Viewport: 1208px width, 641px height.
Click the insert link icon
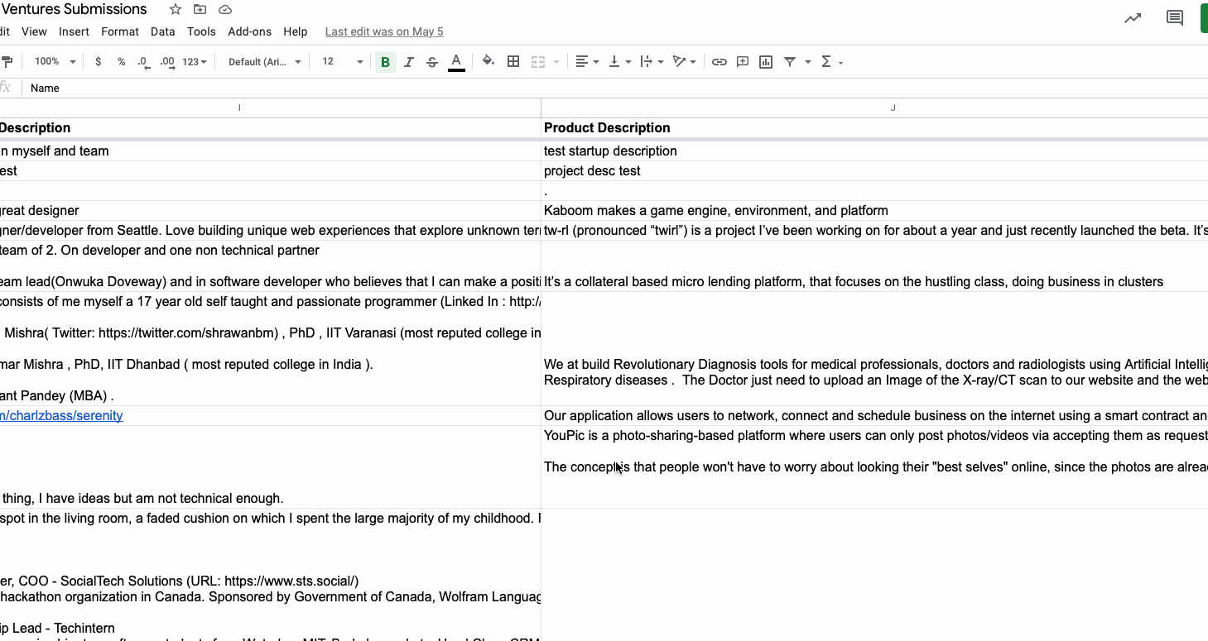(x=720, y=62)
